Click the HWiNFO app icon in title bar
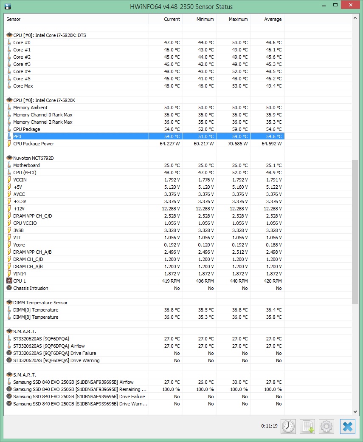 coord(8,6)
